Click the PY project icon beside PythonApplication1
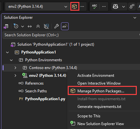The image size is (140, 129). [x=17, y=53]
